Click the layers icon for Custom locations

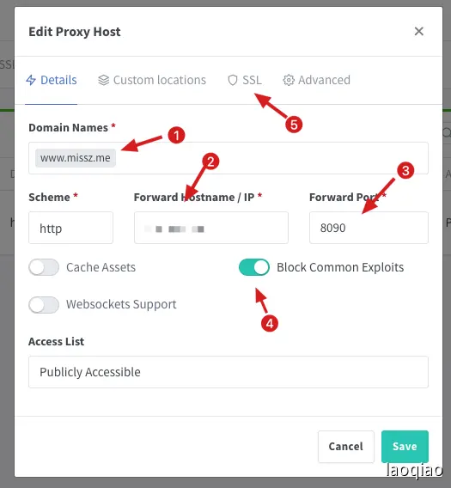[x=103, y=80]
